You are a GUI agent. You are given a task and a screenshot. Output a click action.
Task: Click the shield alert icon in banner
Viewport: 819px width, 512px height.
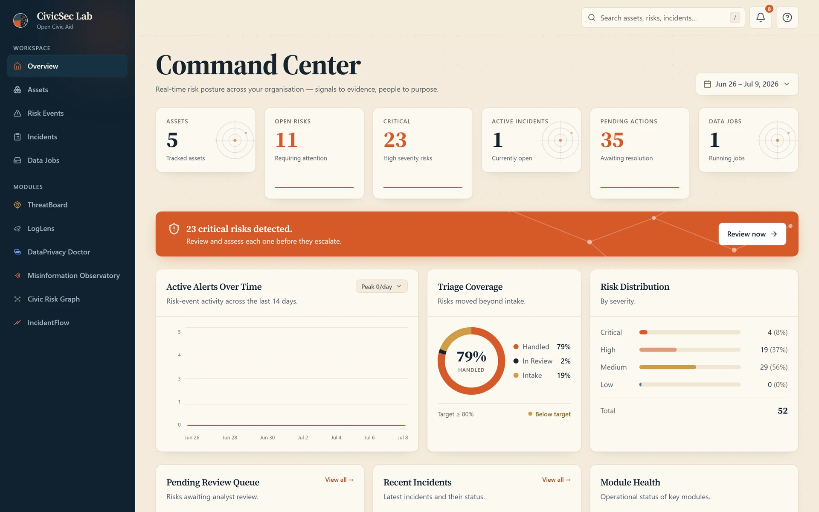[174, 229]
